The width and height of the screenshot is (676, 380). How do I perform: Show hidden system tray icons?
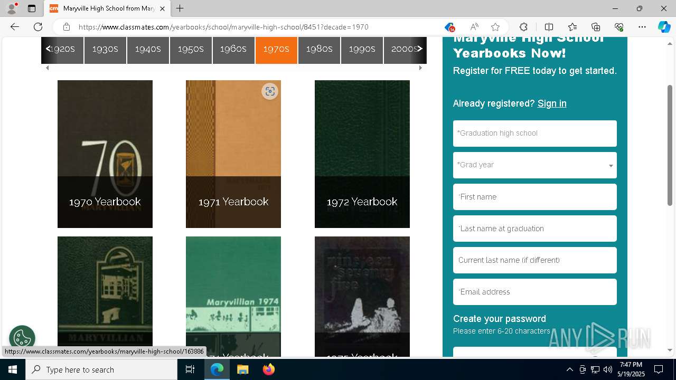pos(569,369)
